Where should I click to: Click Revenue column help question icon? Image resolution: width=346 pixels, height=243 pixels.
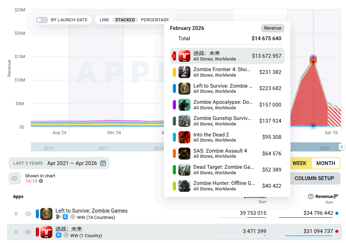pos(311,197)
